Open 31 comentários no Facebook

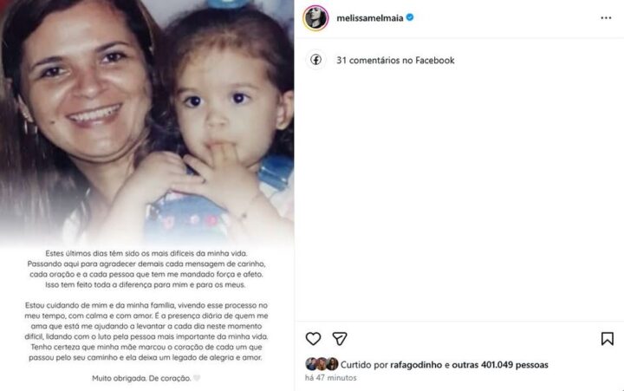click(x=395, y=60)
